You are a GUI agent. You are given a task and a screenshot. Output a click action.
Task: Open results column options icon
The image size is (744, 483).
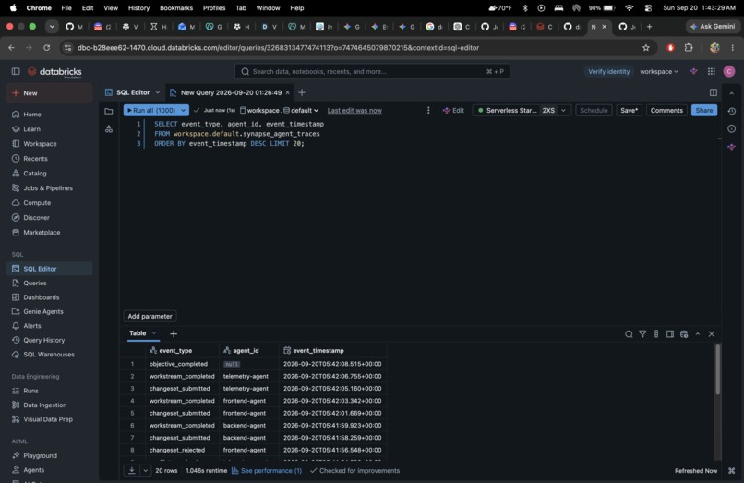point(656,334)
